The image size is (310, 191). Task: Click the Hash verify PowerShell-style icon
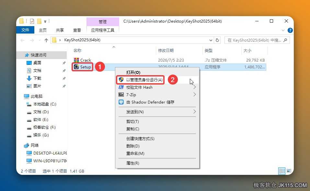[x=121, y=87]
